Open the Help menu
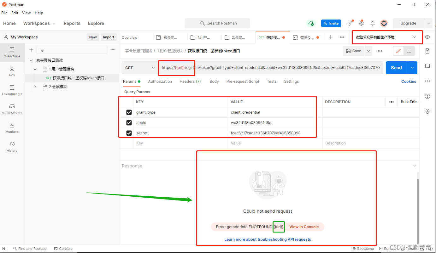 (x=39, y=13)
